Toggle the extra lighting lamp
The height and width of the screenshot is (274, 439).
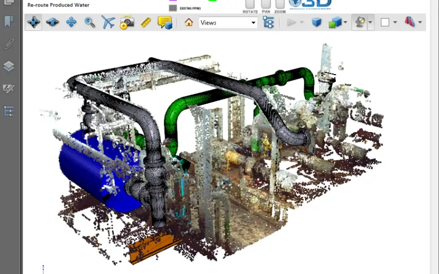[360, 22]
